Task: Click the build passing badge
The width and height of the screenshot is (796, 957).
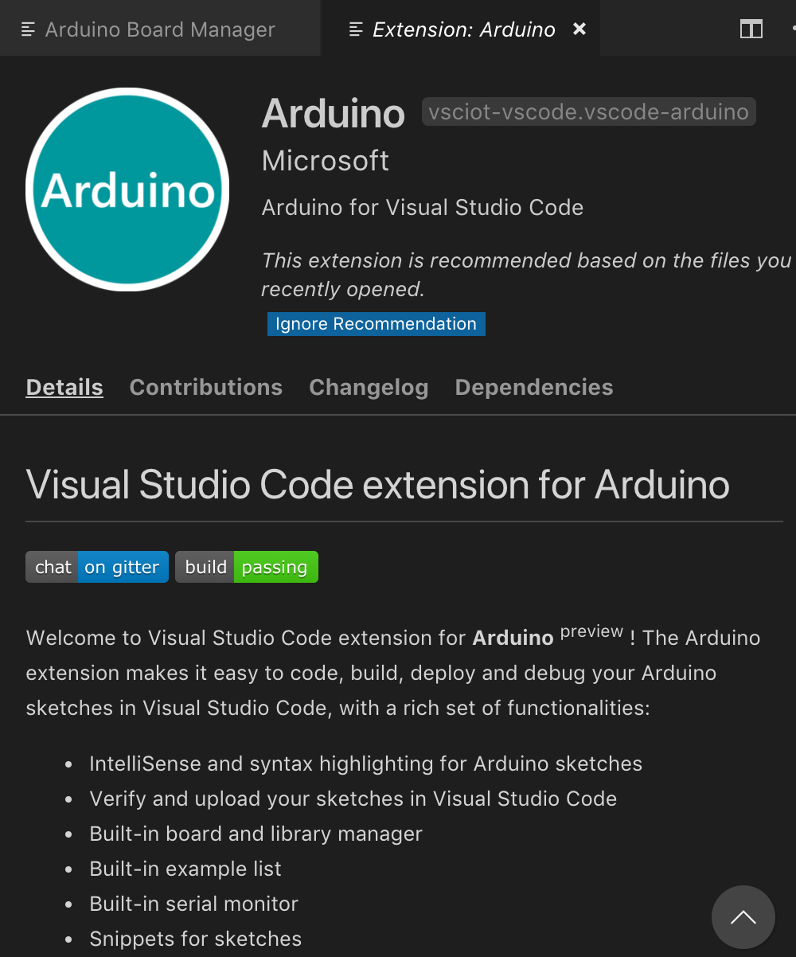Action: [x=247, y=567]
